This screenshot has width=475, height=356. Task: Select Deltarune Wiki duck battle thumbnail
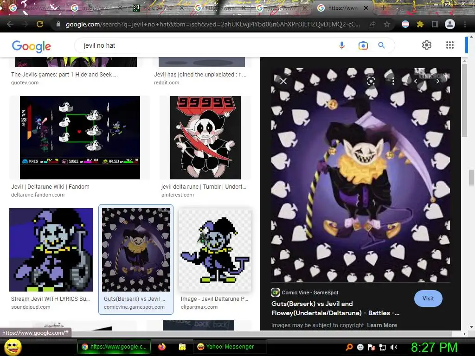click(x=80, y=137)
